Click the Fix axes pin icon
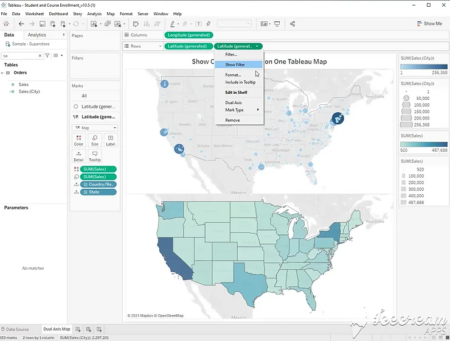 click(x=209, y=24)
